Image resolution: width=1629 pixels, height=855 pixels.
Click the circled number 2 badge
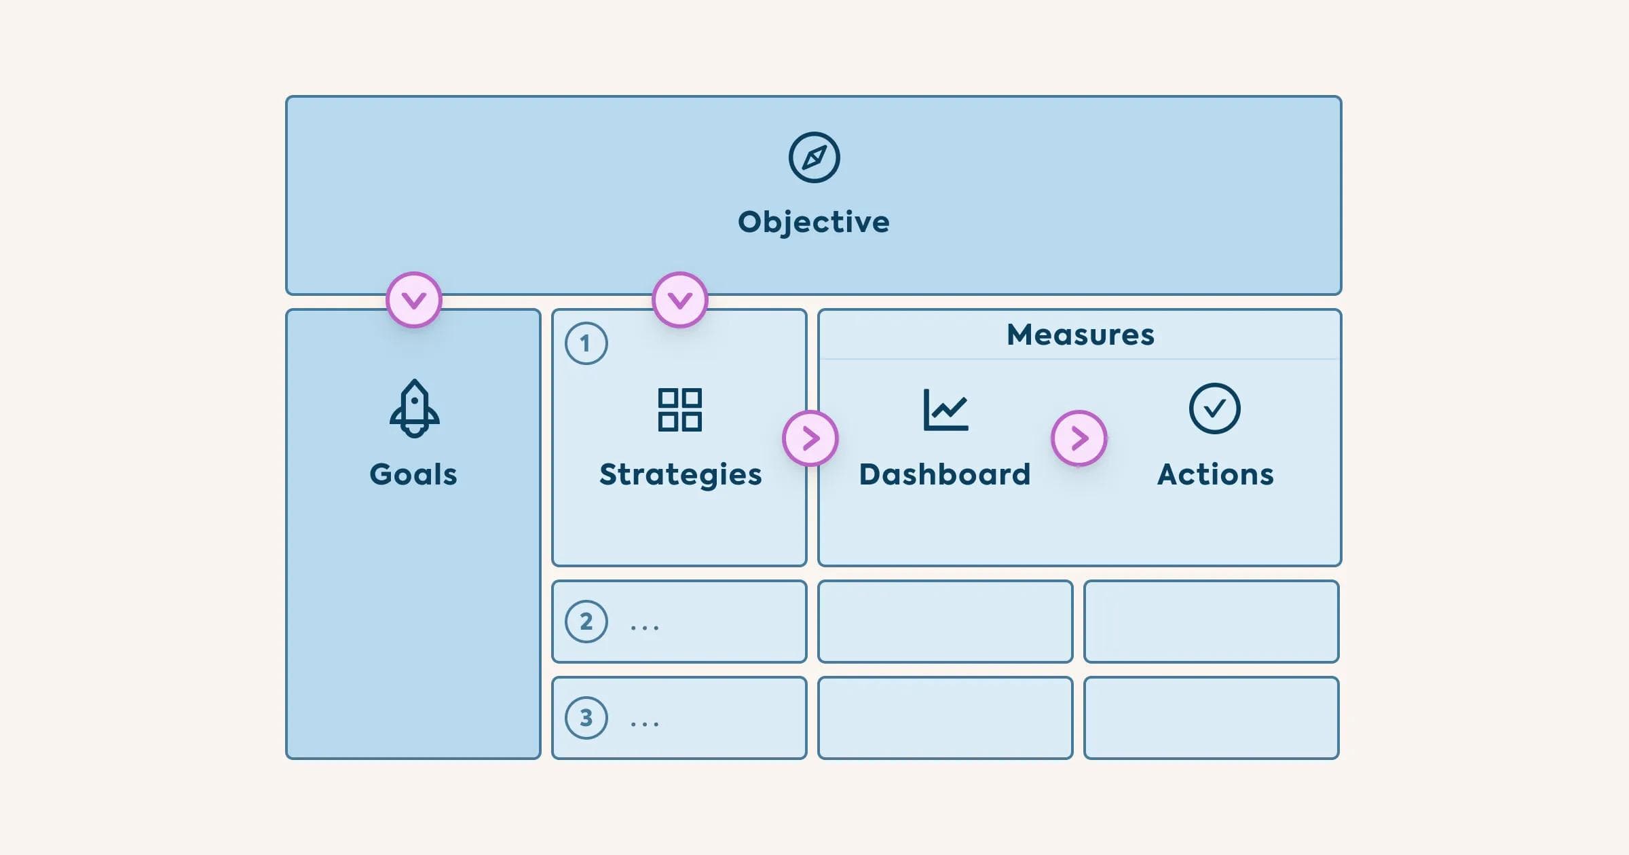pyautogui.click(x=586, y=622)
